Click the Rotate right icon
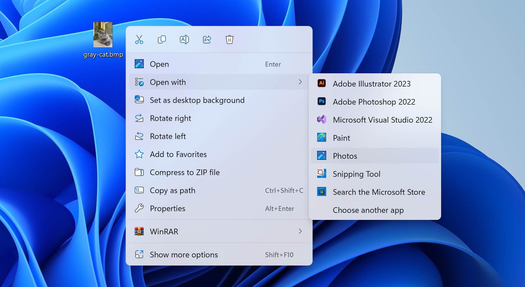This screenshot has width=525, height=287. (139, 118)
